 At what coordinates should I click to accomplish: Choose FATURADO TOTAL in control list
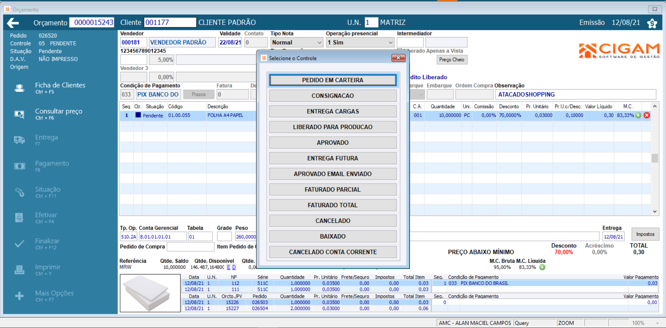coord(333,205)
